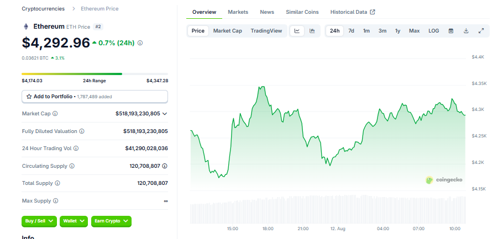The height and width of the screenshot is (239, 503).
Task: Click the star icon in Add to Portfolio
Action: pos(29,97)
